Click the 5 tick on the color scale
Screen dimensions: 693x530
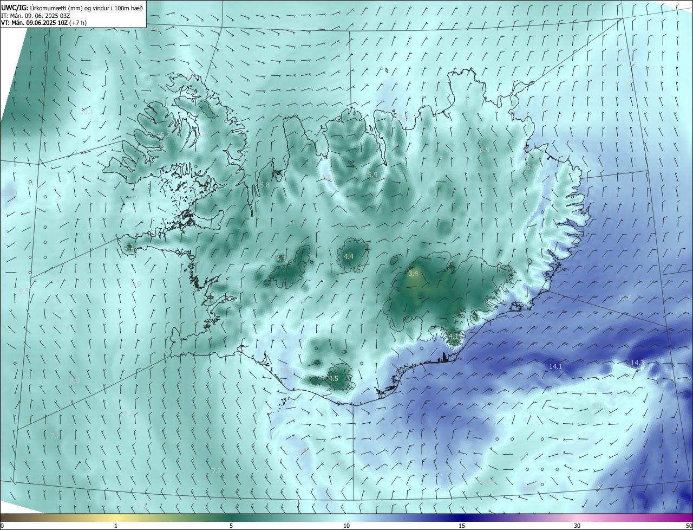tap(231, 526)
